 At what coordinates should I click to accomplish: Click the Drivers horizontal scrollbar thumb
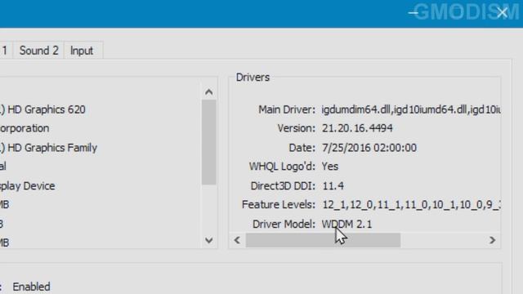(323, 240)
